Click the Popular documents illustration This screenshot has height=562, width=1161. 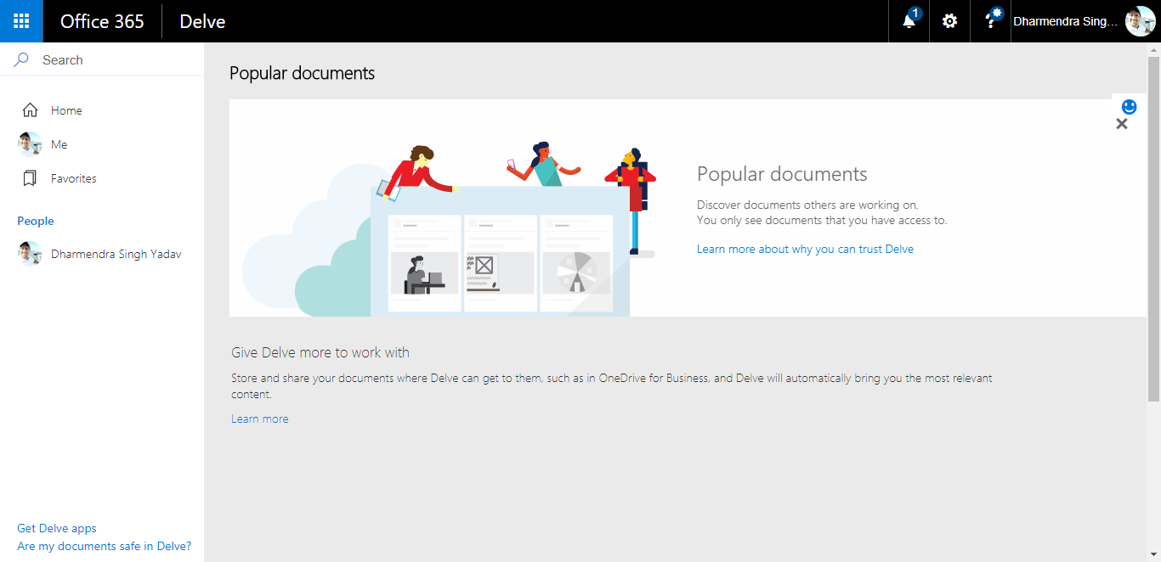[449, 229]
